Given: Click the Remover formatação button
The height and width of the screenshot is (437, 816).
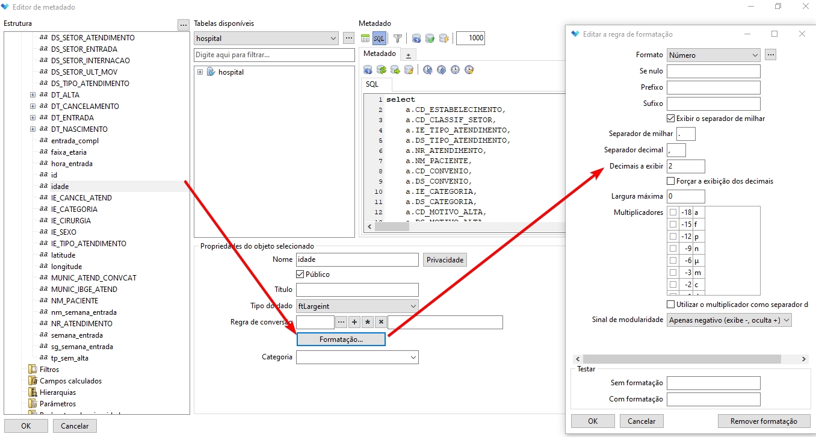Looking at the screenshot, I should [x=764, y=421].
